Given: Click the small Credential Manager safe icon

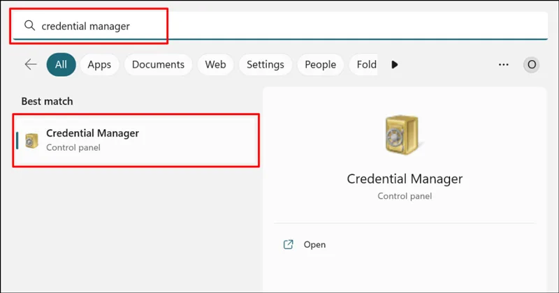Looking at the screenshot, I should coord(31,140).
